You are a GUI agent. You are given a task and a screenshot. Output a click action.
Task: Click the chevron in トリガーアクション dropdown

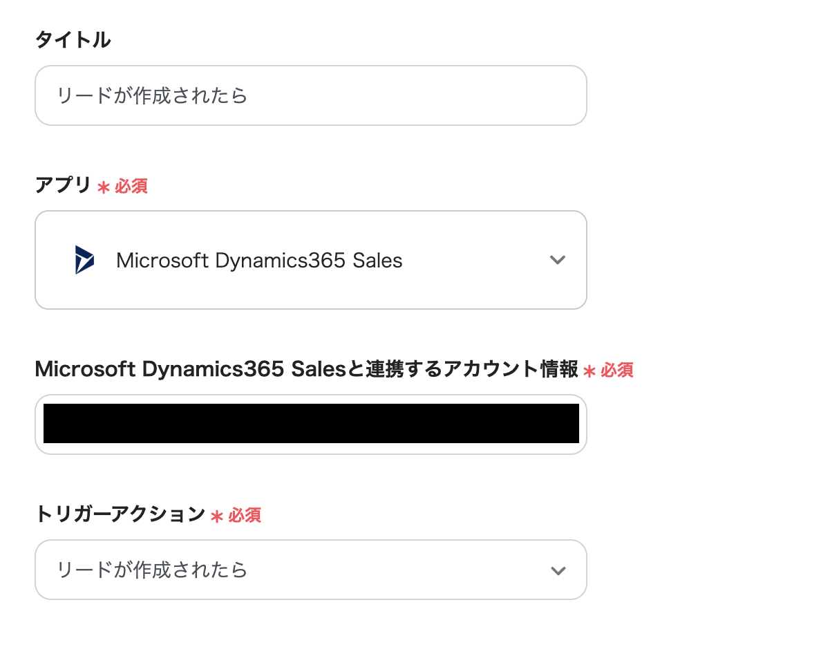(x=557, y=570)
